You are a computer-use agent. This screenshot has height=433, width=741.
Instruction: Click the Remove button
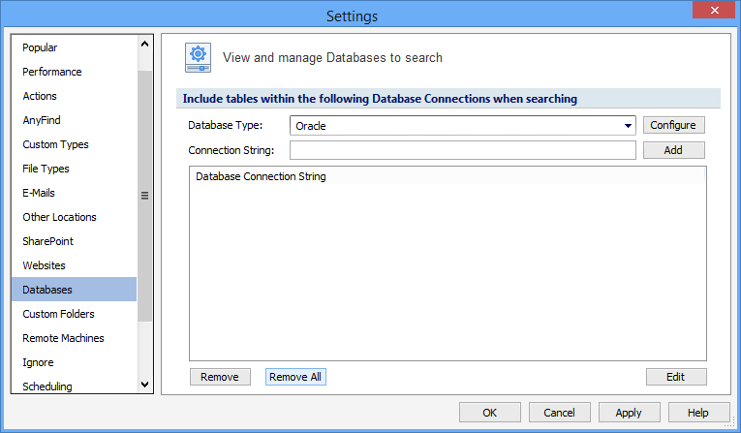pyautogui.click(x=220, y=377)
